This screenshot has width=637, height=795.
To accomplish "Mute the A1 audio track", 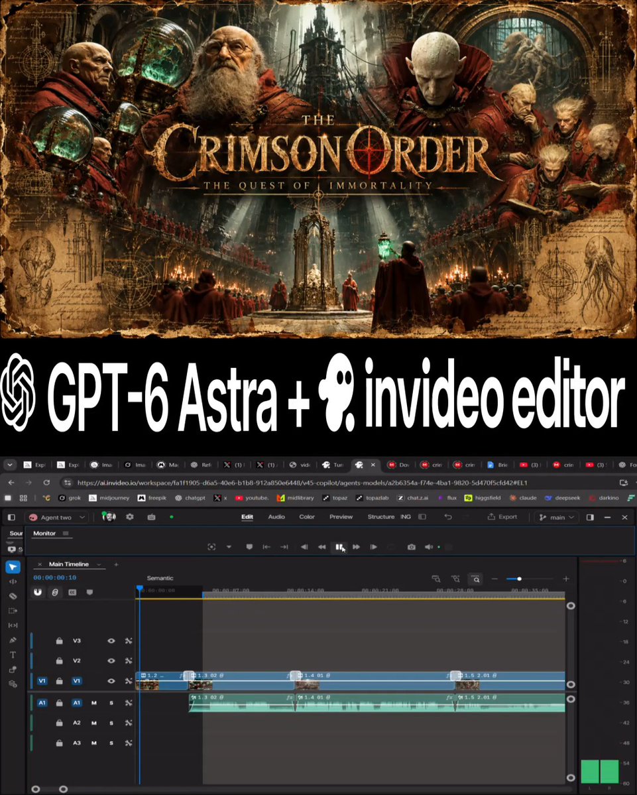I will pos(93,703).
